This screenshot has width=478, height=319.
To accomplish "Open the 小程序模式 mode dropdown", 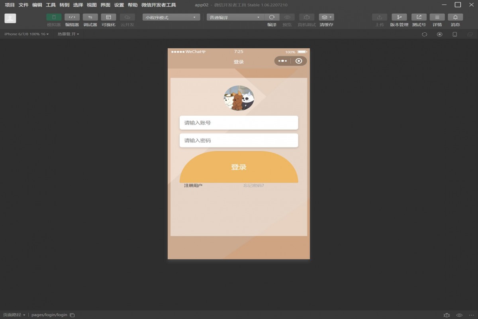I will [x=170, y=17].
